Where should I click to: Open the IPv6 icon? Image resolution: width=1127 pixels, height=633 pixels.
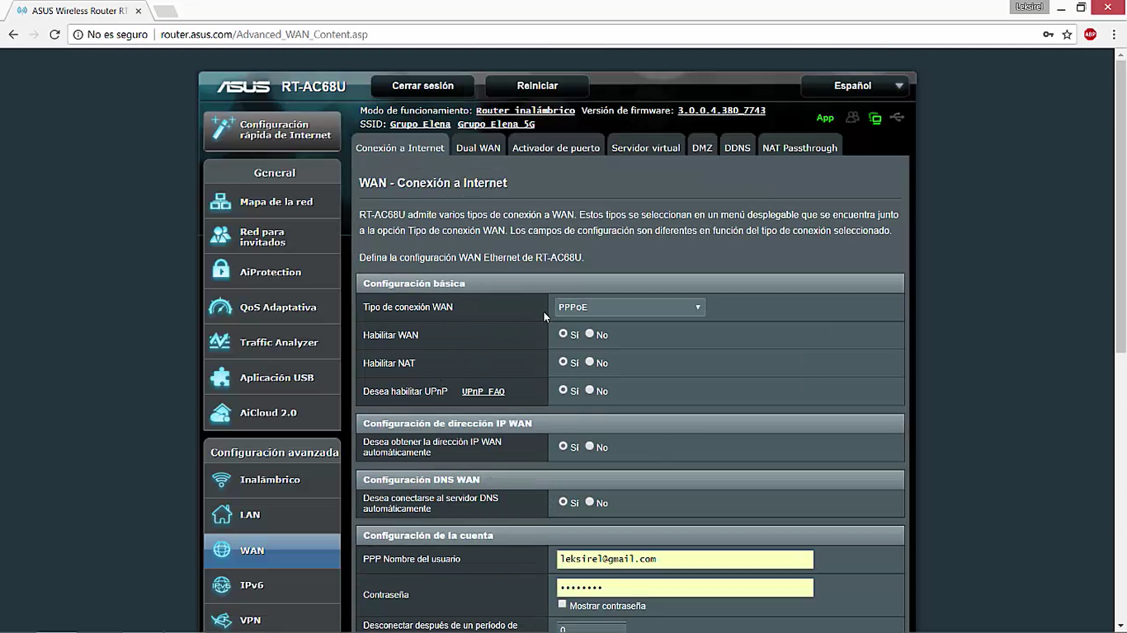click(x=221, y=585)
